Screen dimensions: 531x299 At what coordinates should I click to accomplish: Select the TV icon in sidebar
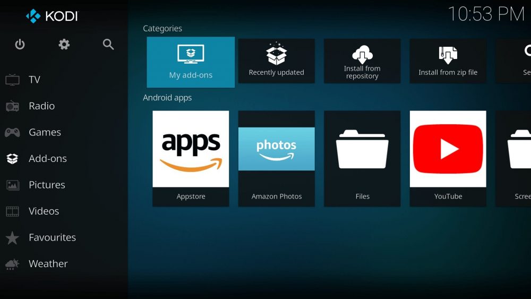click(x=12, y=80)
